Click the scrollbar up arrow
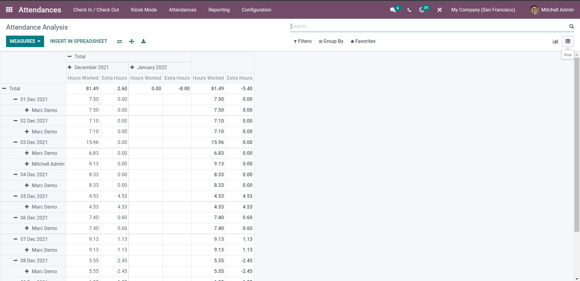The image size is (580, 281). [x=577, y=55]
